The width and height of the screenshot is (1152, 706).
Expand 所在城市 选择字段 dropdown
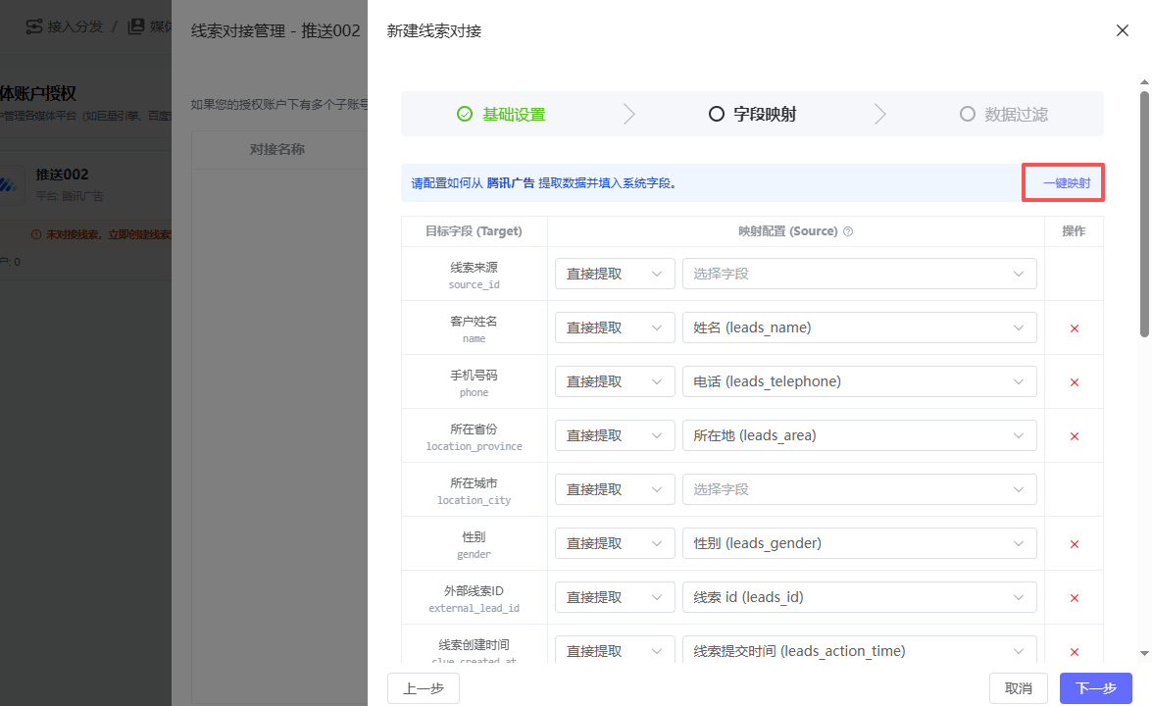[859, 489]
